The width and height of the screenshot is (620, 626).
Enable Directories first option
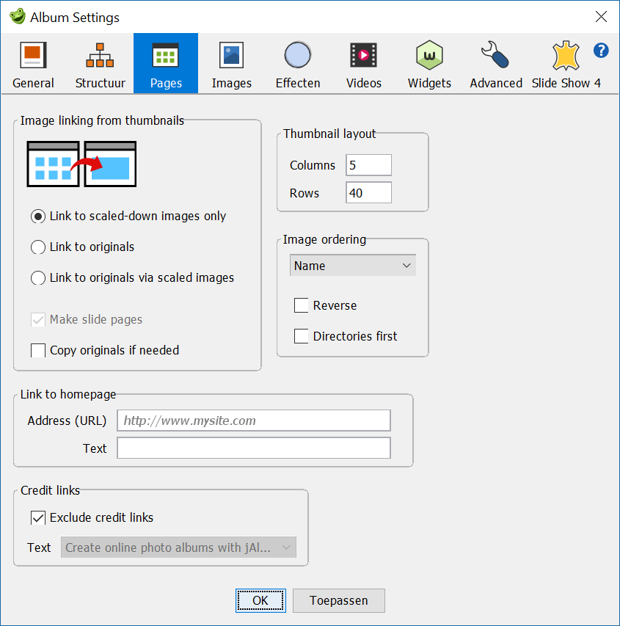300,336
